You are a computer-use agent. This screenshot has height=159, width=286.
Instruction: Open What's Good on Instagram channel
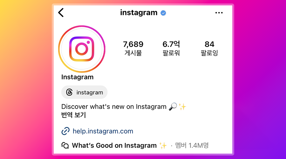(x=114, y=146)
